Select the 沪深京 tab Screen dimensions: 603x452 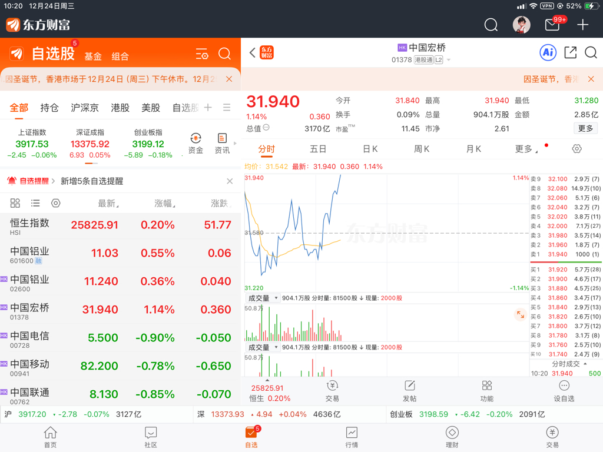coord(85,108)
